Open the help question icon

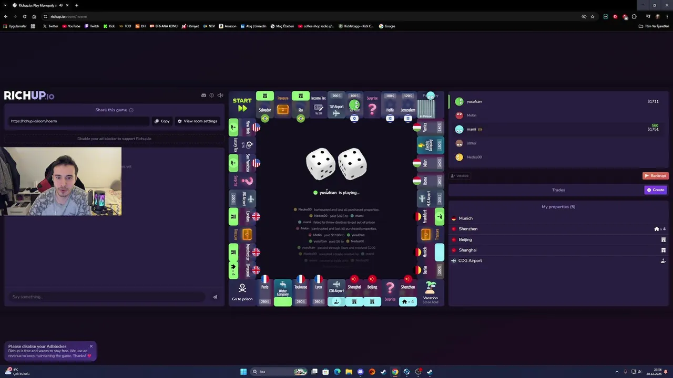[x=211, y=96]
